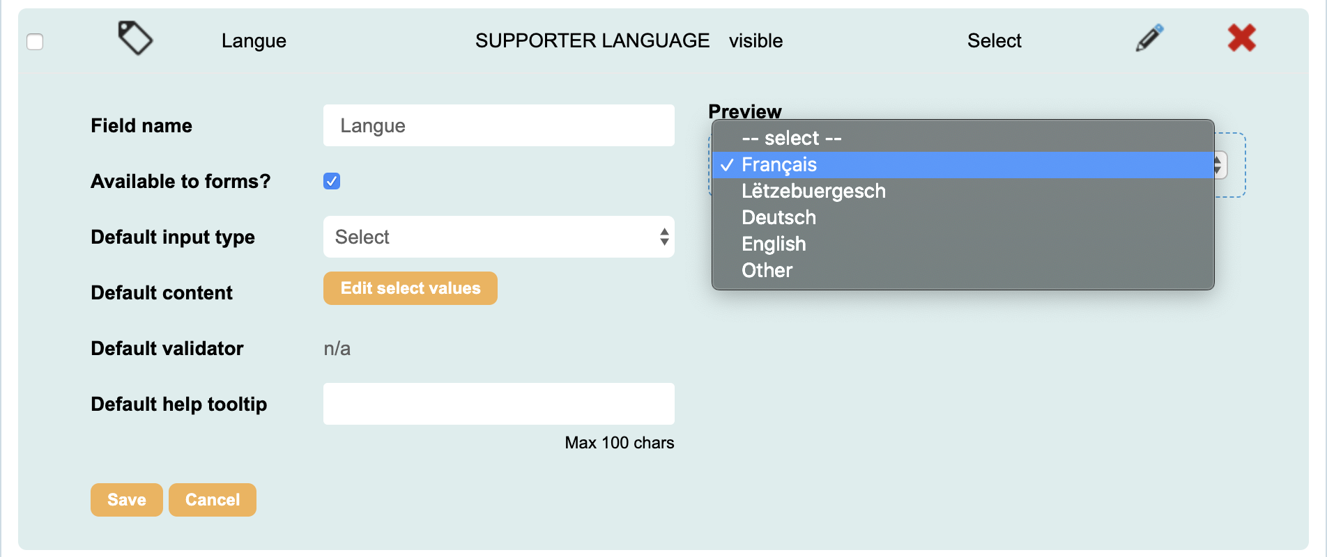Select the '-- select --' placeholder option

click(792, 138)
